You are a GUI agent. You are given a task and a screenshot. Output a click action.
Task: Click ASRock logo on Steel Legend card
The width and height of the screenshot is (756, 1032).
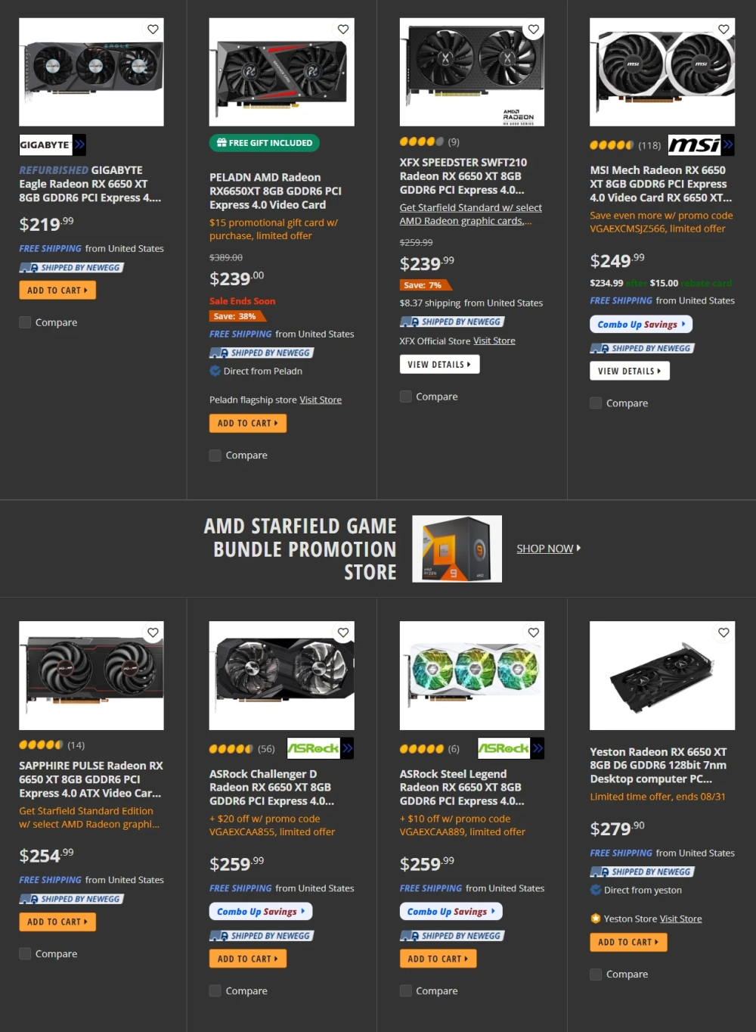tap(511, 748)
